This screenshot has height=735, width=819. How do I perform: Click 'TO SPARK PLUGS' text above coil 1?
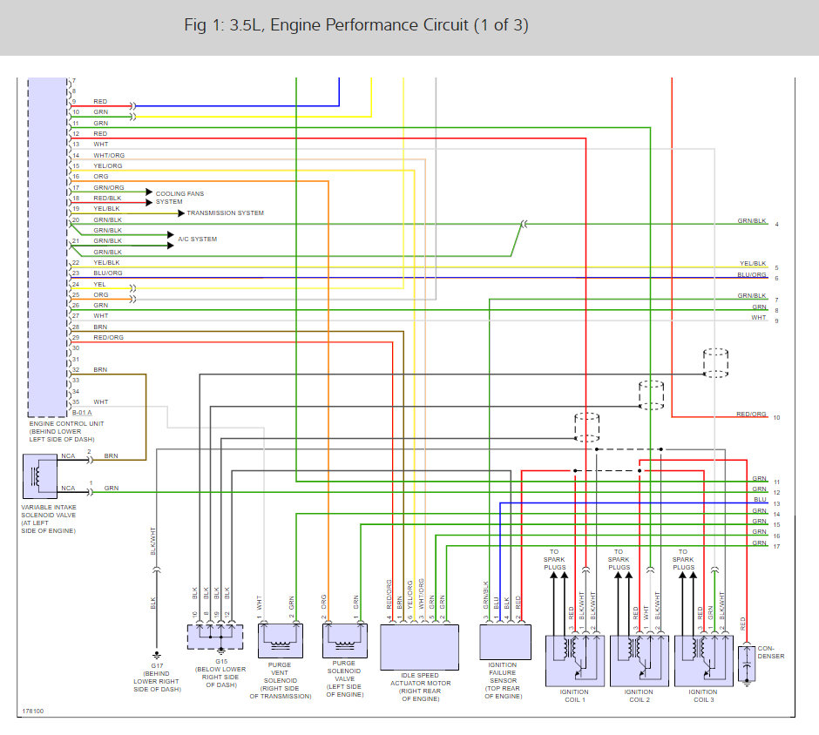click(554, 559)
